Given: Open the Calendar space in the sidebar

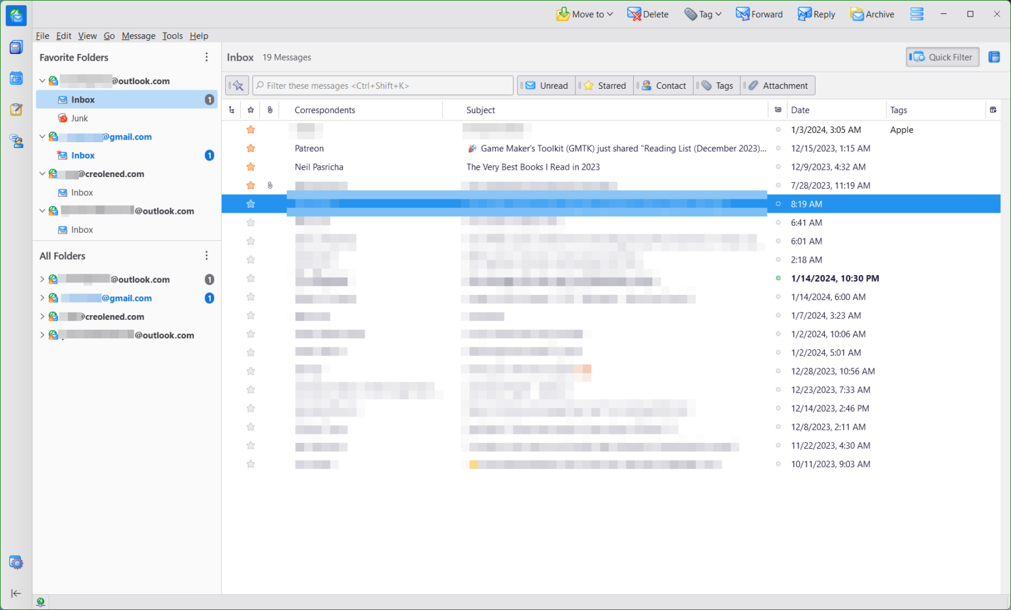Looking at the screenshot, I should 16,78.
